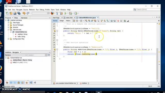
Task: Click the Undo toolbar icon
Action: click(24, 13)
